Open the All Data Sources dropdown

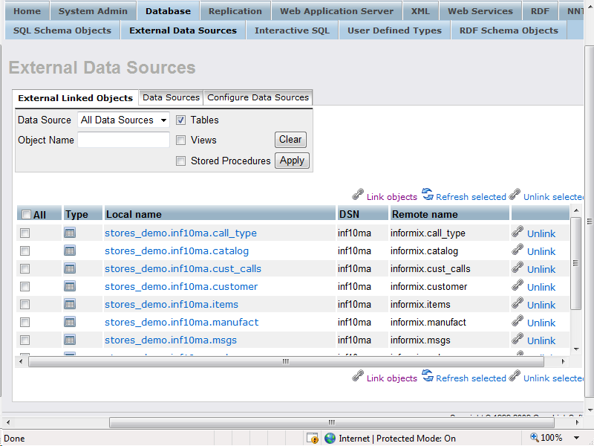[123, 120]
